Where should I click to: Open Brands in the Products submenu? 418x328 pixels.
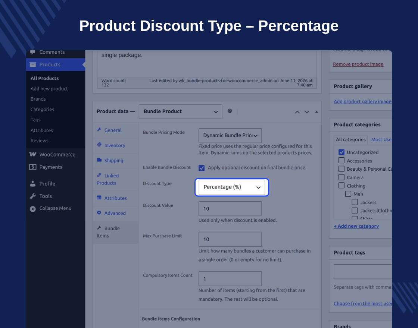click(38, 99)
